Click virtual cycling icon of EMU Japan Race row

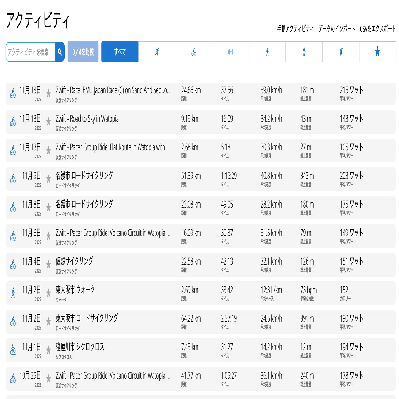coord(13,93)
